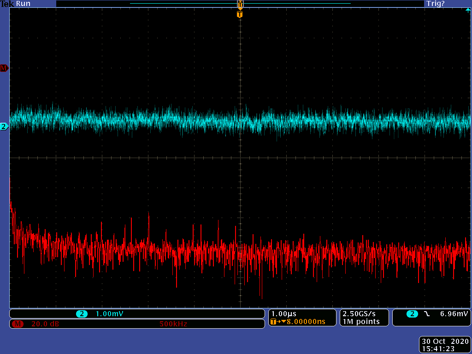Click the Tek logo

[x=7, y=4]
